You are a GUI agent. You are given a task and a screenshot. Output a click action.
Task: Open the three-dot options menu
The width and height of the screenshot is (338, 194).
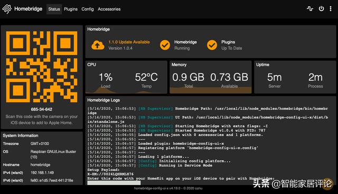(331, 8)
